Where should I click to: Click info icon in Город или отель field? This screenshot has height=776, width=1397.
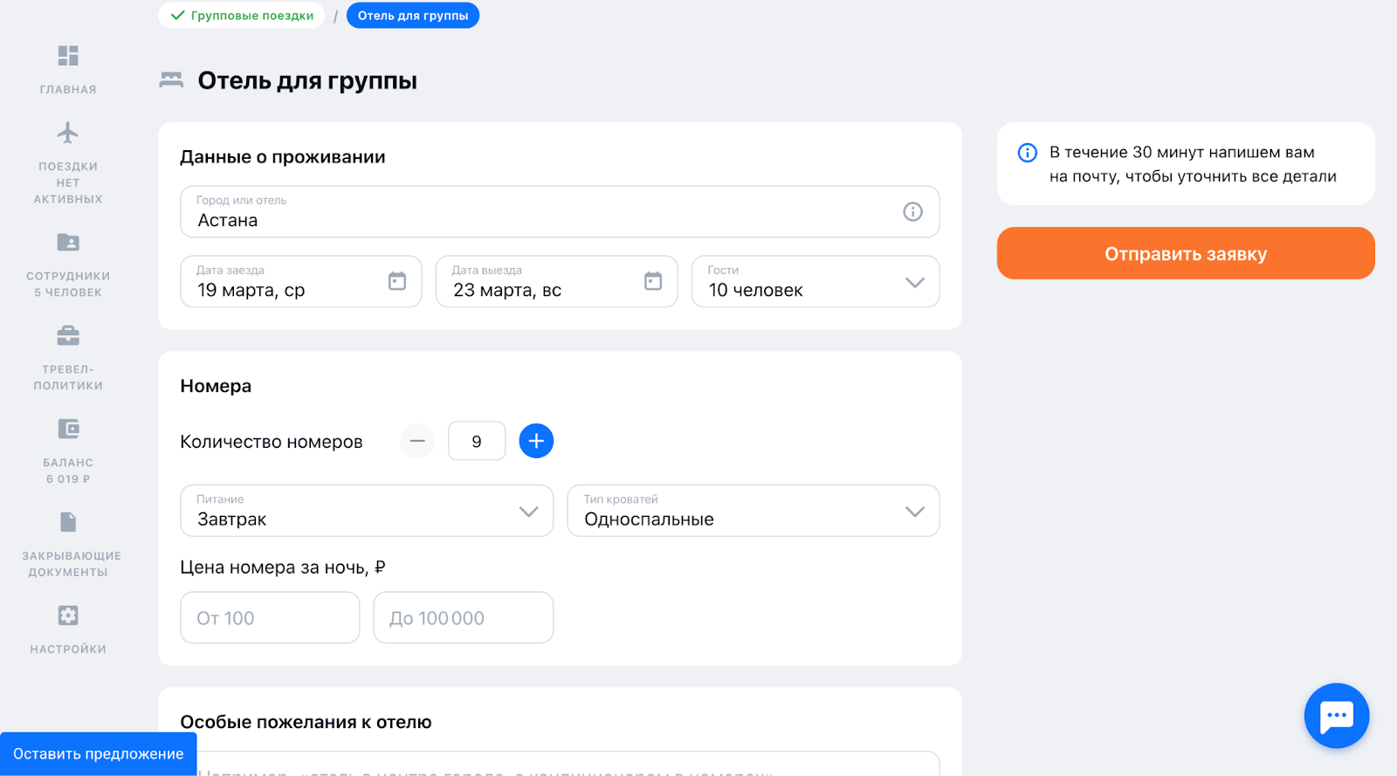(912, 211)
